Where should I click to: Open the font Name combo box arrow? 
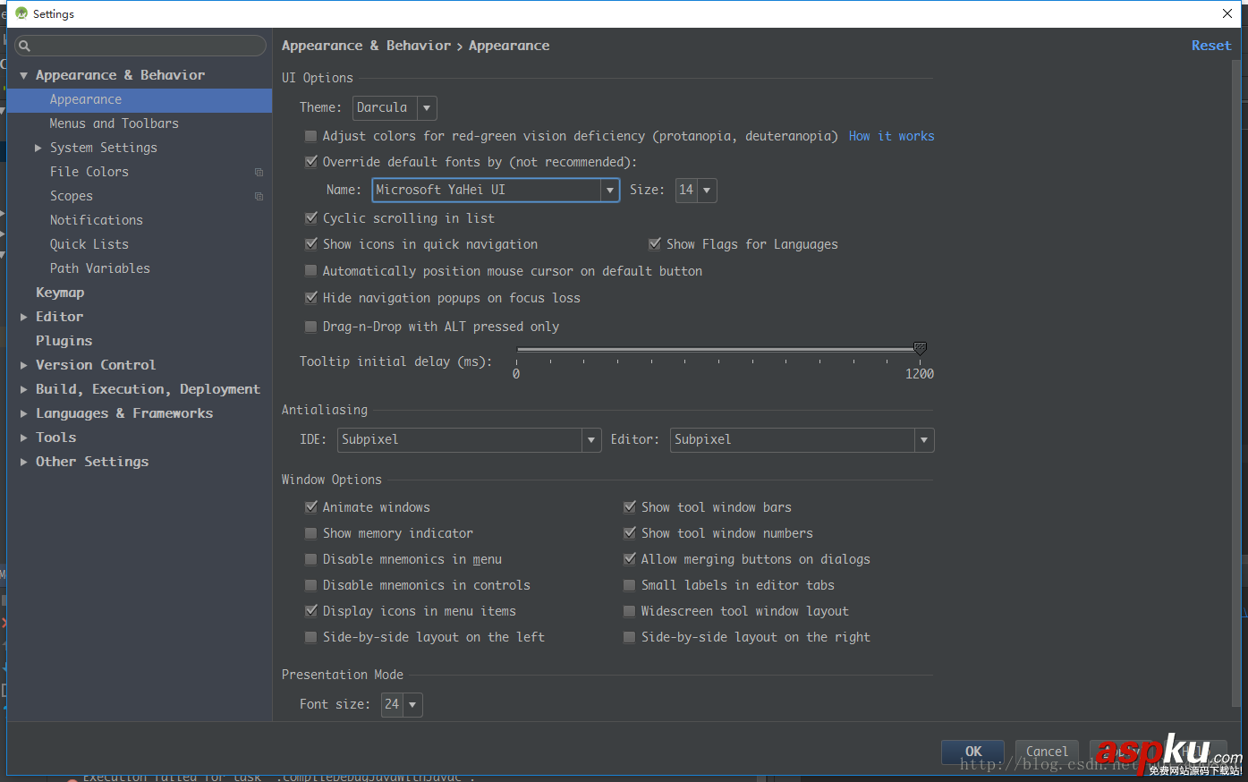pos(610,190)
